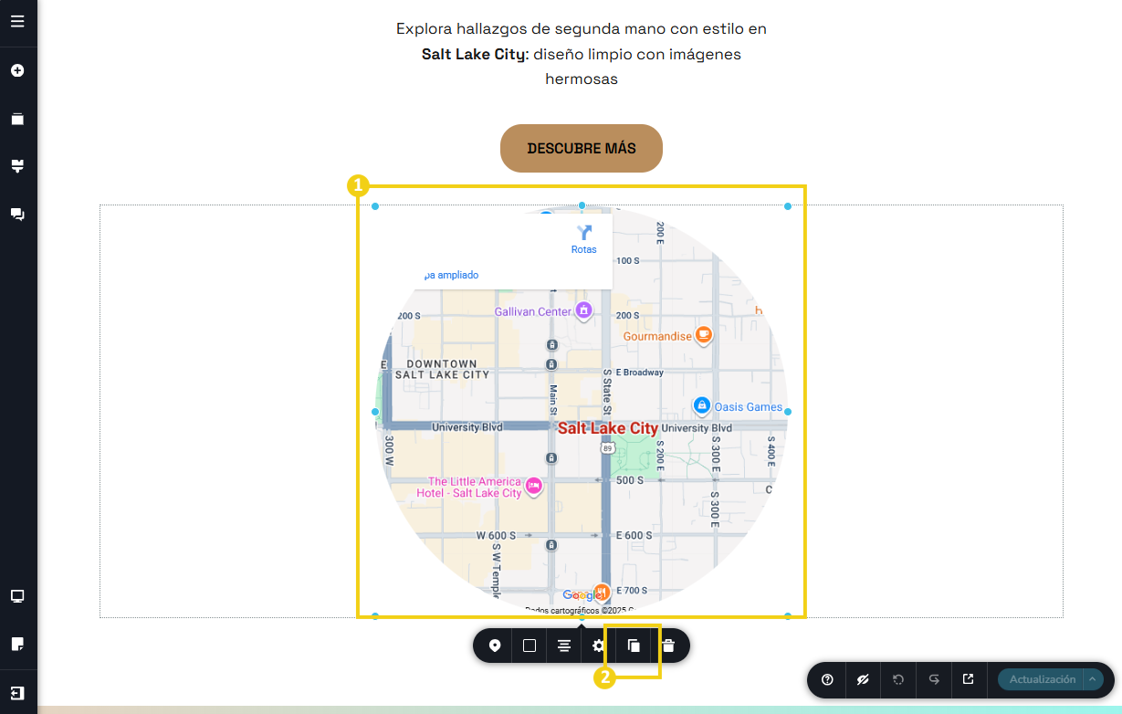The width and height of the screenshot is (1122, 714).
Task: Open the comments chat icon in the sidebar
Action: (17, 215)
